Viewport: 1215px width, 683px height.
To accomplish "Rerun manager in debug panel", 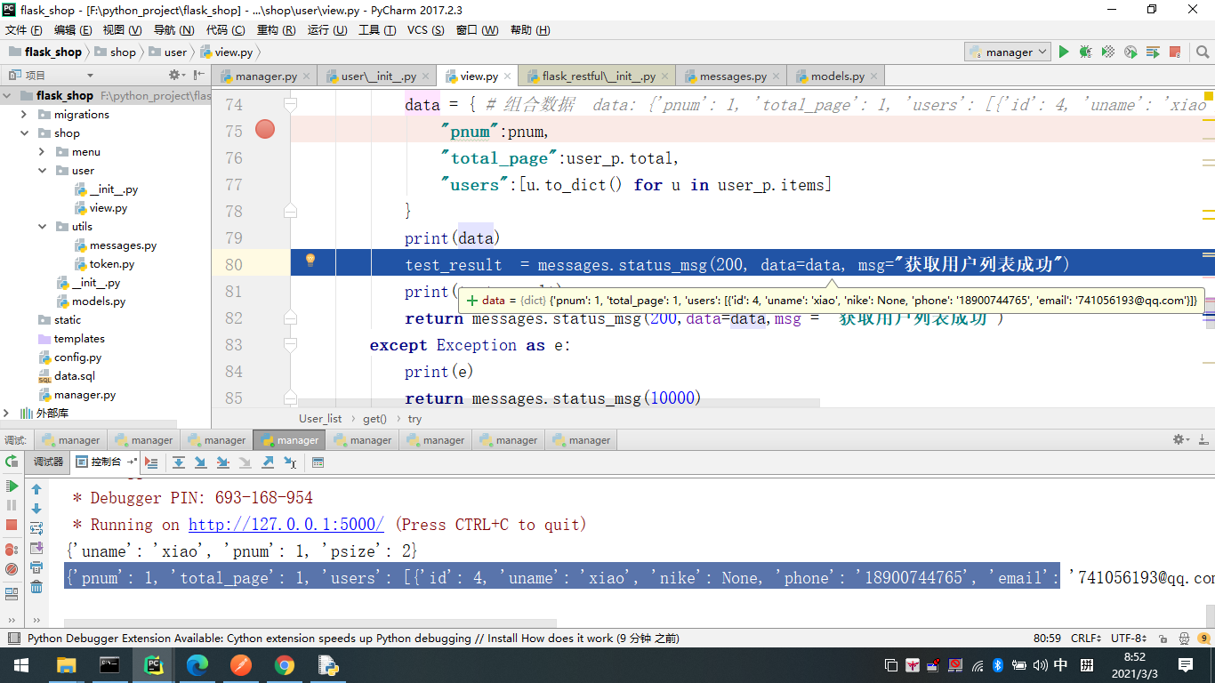I will pyautogui.click(x=12, y=462).
